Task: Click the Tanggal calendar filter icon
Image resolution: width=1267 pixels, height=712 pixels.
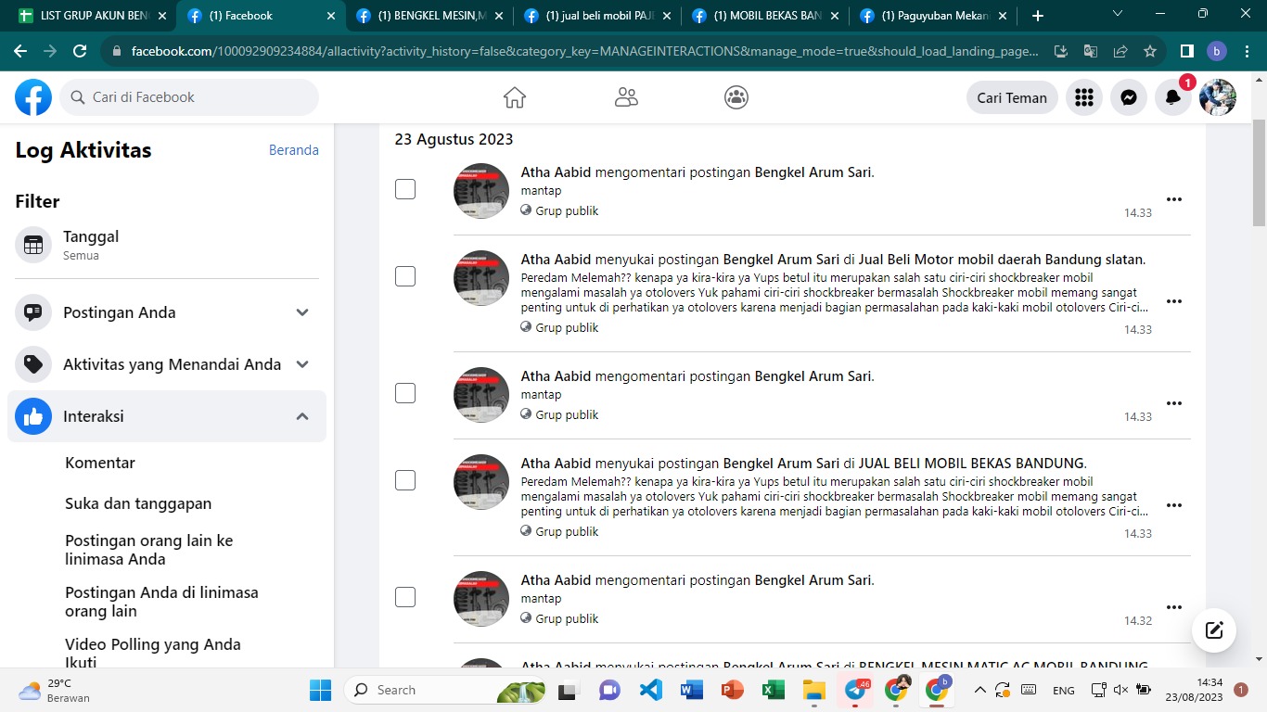Action: 33,246
